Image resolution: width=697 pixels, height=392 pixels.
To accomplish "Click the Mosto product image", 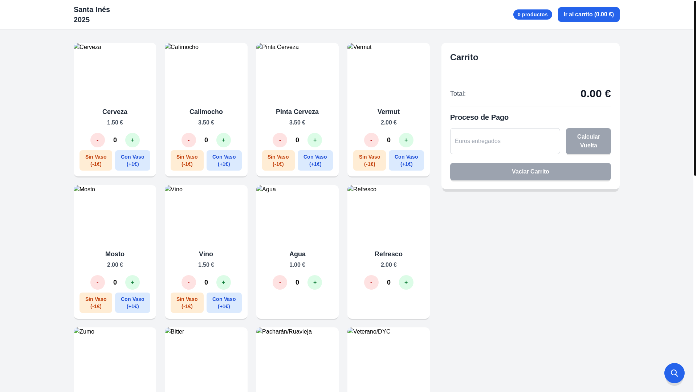I will [115, 214].
